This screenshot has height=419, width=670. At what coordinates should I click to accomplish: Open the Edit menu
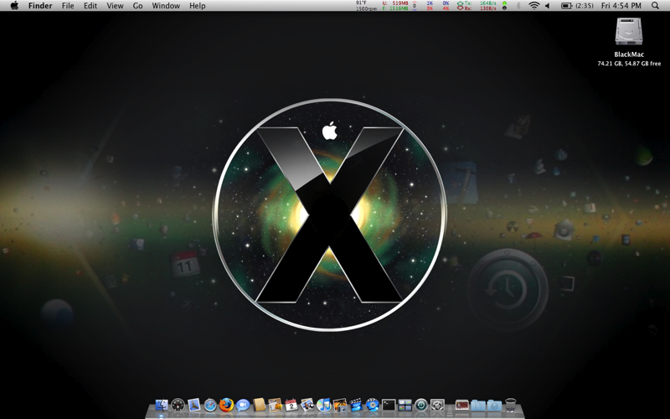click(x=90, y=6)
